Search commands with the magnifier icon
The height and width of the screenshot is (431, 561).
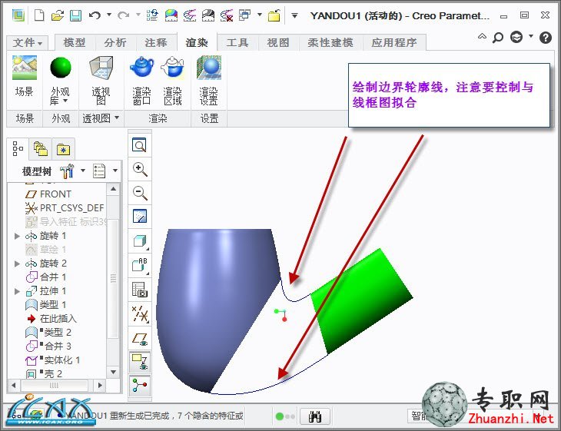pyautogui.click(x=498, y=37)
